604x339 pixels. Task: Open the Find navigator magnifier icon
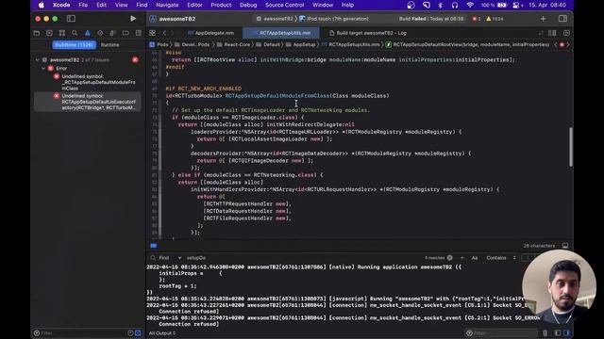tap(75, 33)
